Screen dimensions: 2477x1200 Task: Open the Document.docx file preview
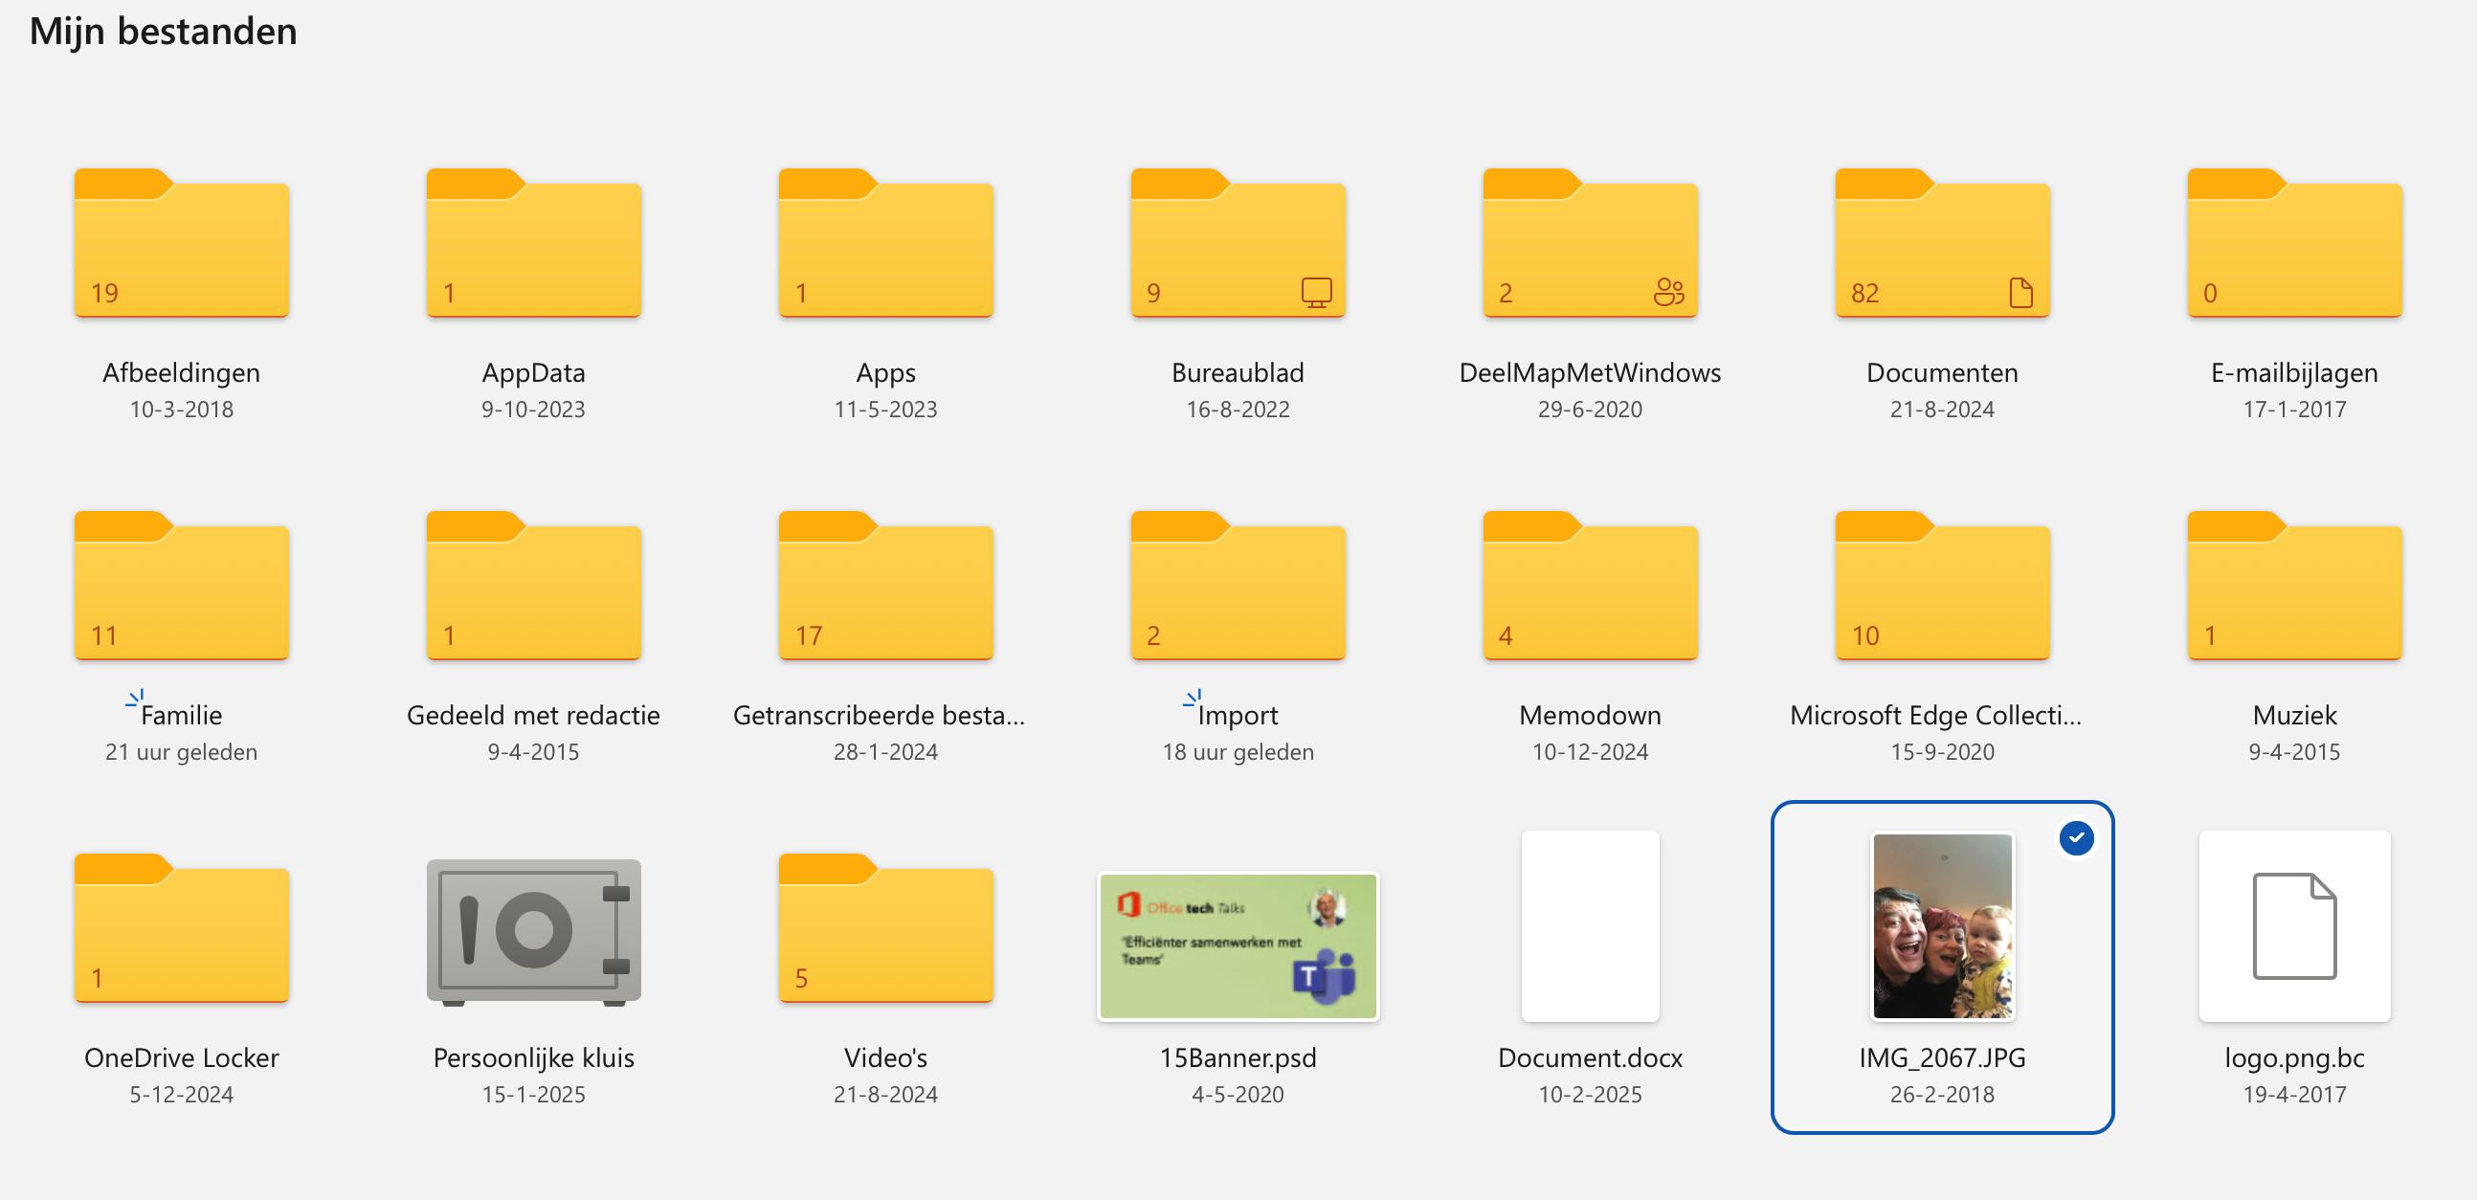[1590, 926]
